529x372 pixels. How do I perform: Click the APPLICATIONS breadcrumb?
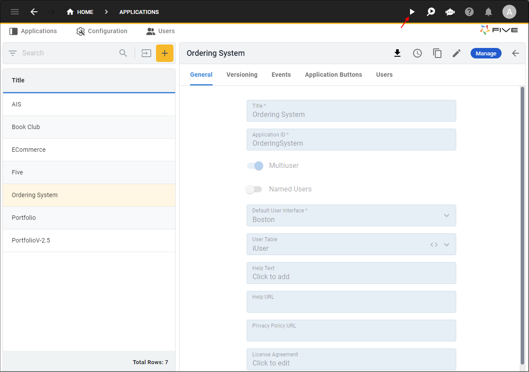[139, 12]
